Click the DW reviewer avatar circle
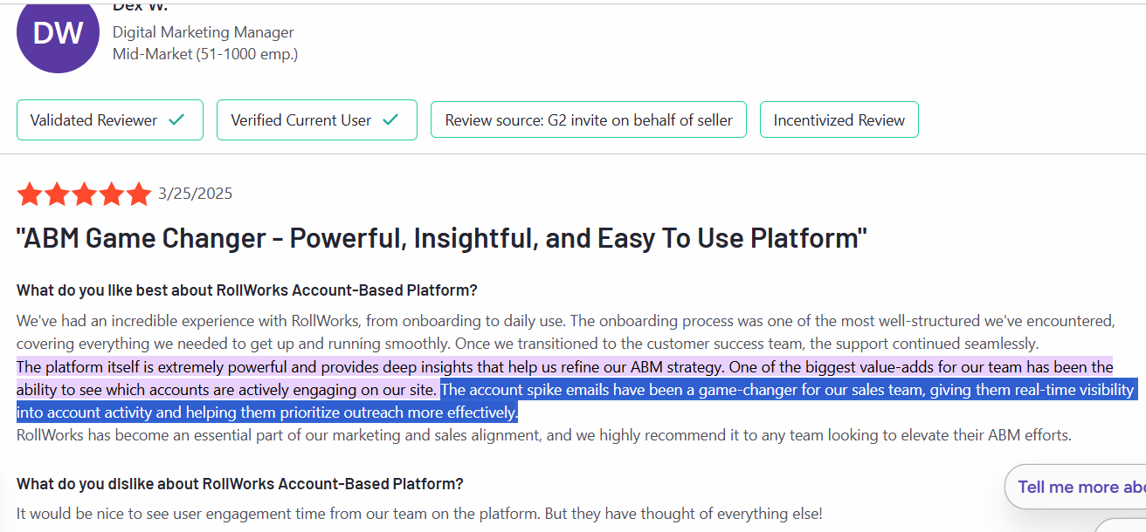The image size is (1146, 532). (58, 35)
